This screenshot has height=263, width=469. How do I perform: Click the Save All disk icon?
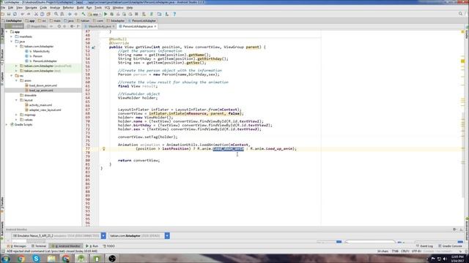[x=9, y=14]
